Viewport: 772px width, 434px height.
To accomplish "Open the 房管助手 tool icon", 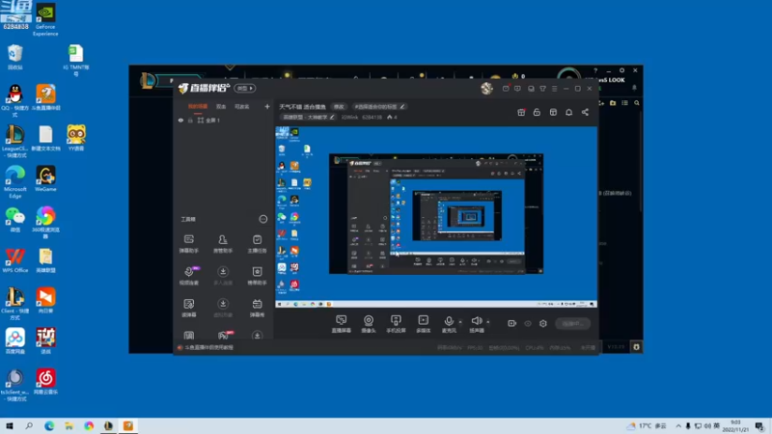I will click(223, 244).
